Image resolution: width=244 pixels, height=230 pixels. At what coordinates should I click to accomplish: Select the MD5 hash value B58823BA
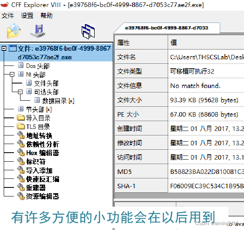(207, 172)
